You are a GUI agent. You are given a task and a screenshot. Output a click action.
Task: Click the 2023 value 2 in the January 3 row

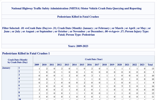(144, 75)
